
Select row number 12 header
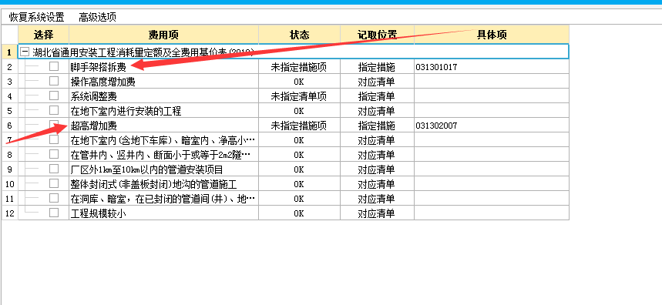(10, 213)
